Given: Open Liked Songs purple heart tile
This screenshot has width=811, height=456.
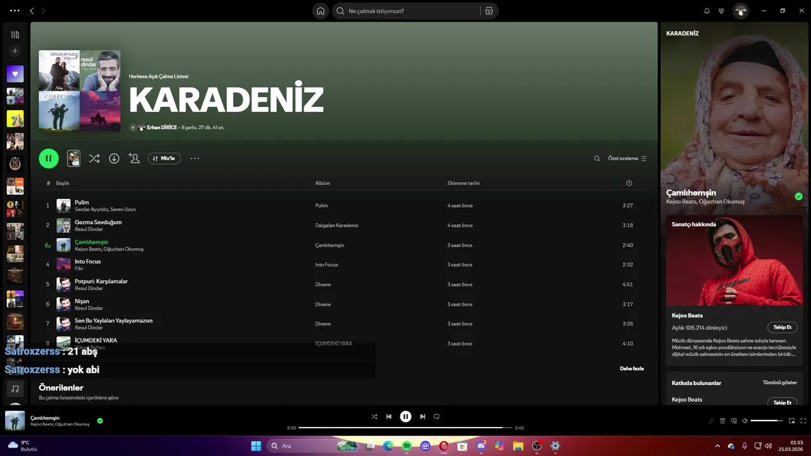Looking at the screenshot, I should point(15,74).
